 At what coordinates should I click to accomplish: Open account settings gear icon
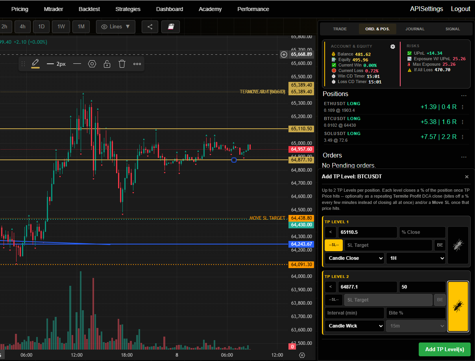pyautogui.click(x=392, y=46)
